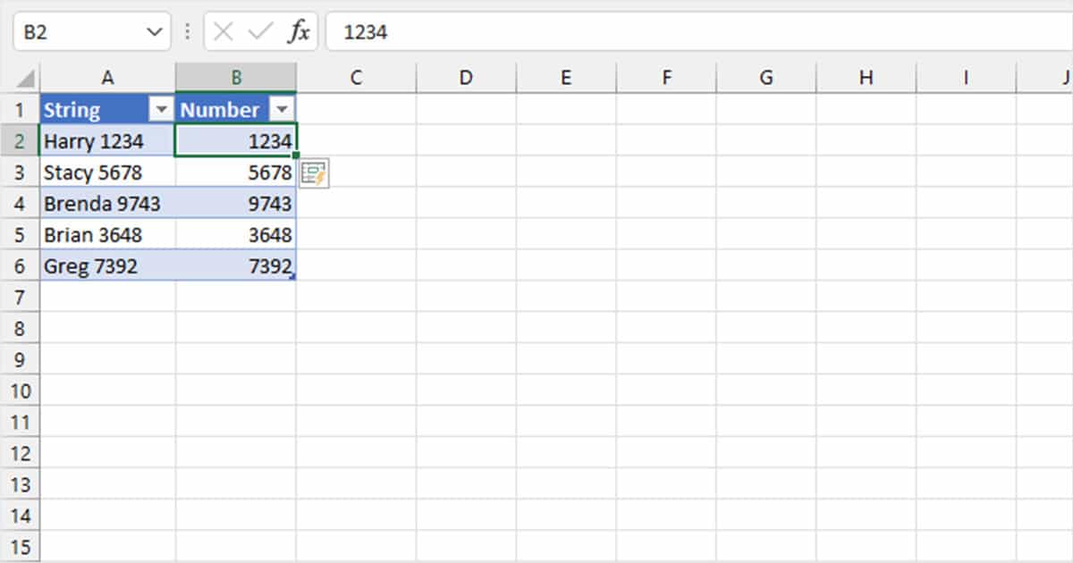Click the fill handle on cell B2
Viewport: 1073px width, 563px height.
[x=295, y=155]
